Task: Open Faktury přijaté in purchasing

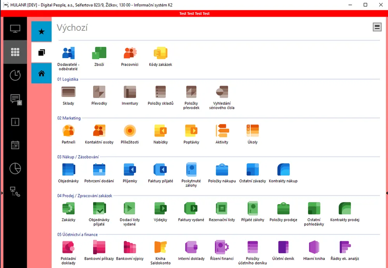Action: (160, 170)
